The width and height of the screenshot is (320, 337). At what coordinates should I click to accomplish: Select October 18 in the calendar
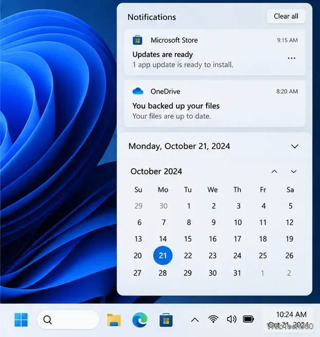tap(263, 239)
